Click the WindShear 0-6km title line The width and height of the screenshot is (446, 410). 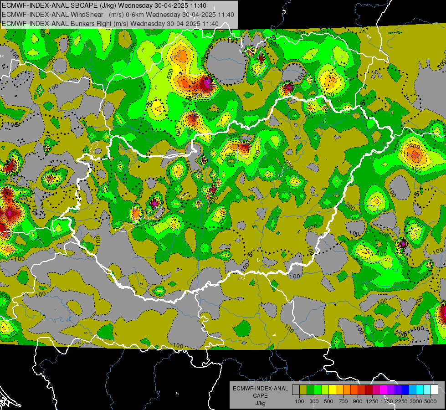(118, 15)
